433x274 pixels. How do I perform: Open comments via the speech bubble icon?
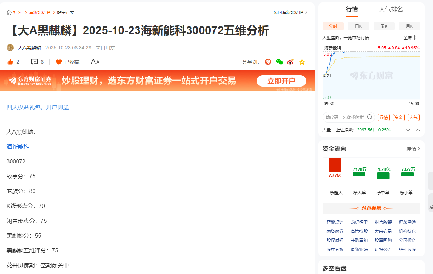(34, 62)
